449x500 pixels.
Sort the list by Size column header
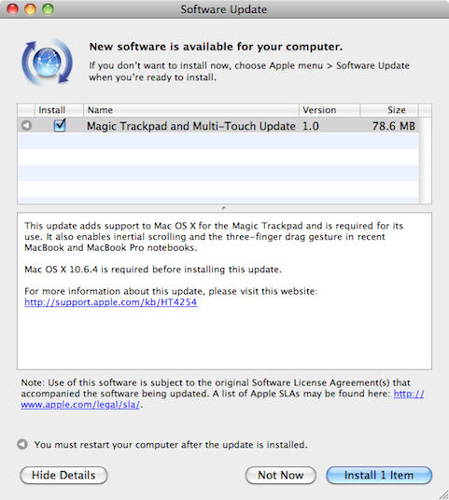tap(389, 110)
